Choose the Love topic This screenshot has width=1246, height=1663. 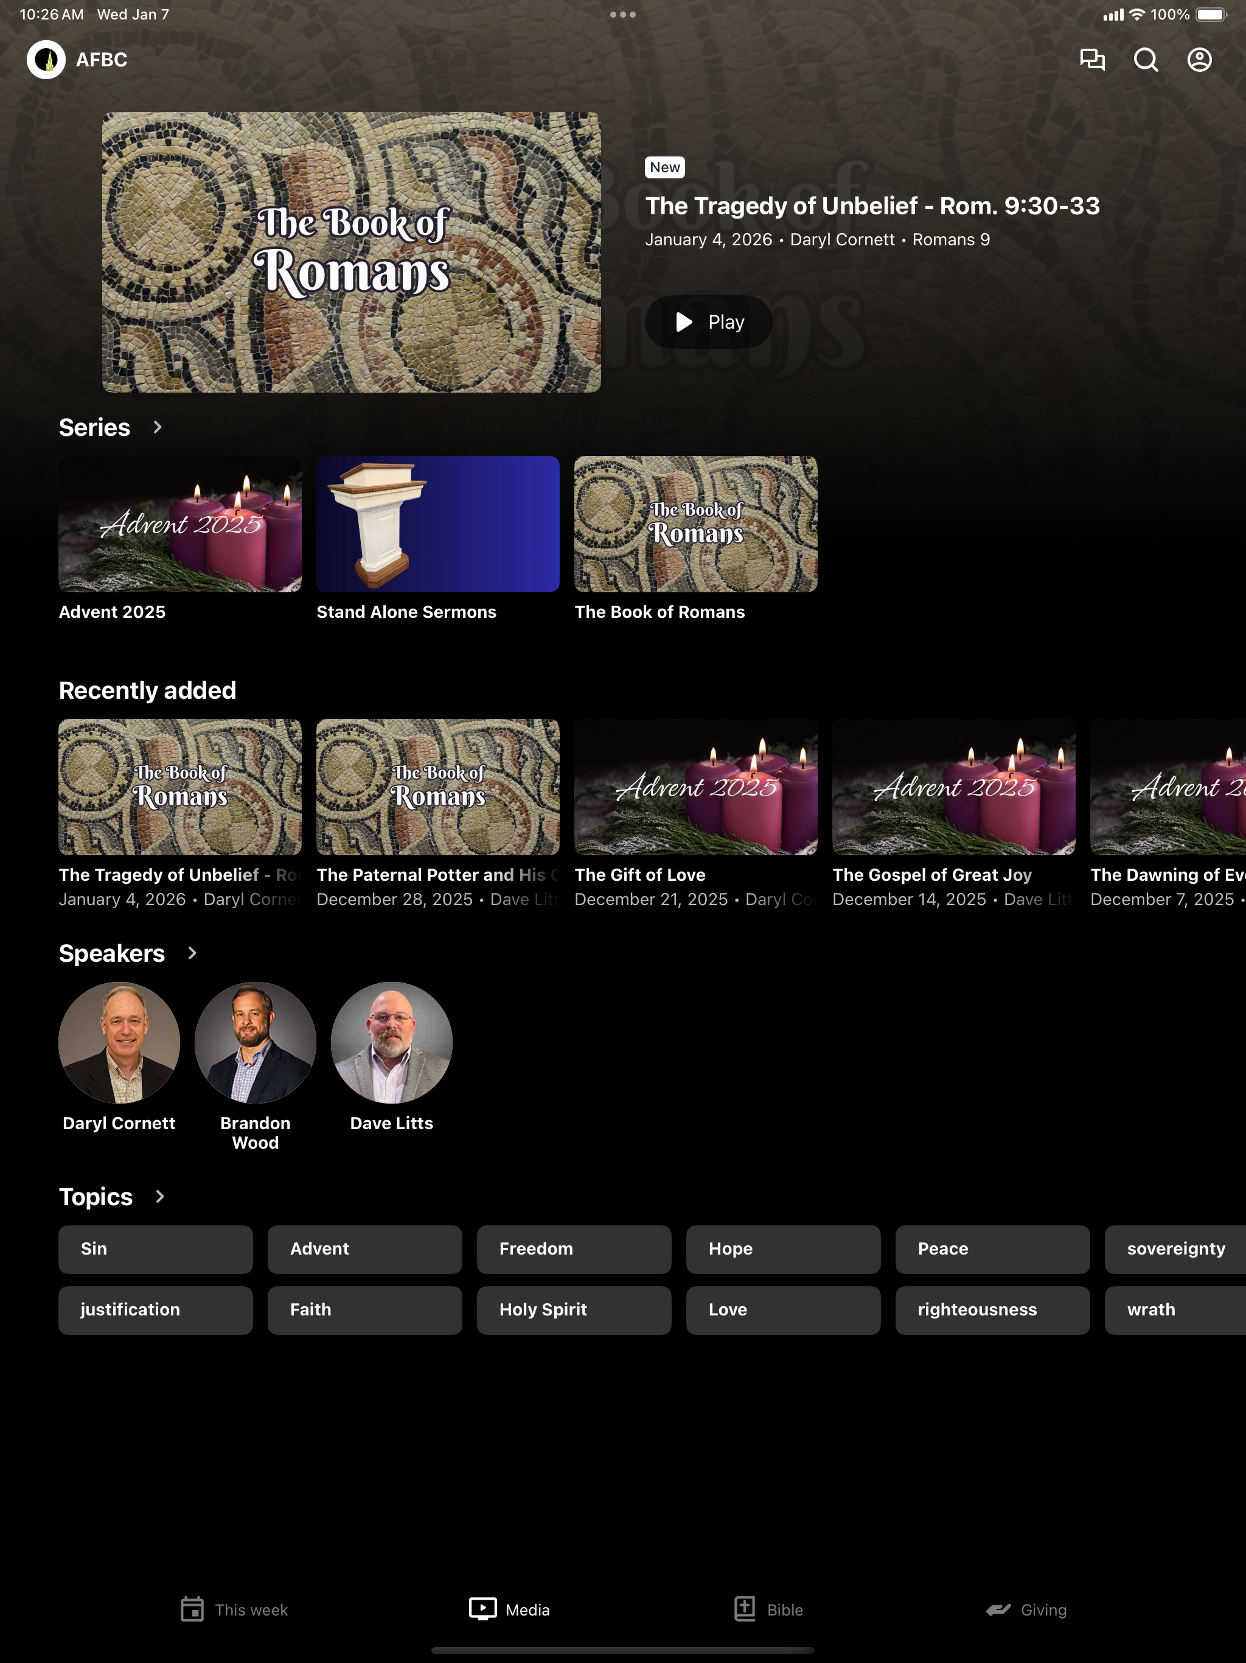pos(783,1311)
